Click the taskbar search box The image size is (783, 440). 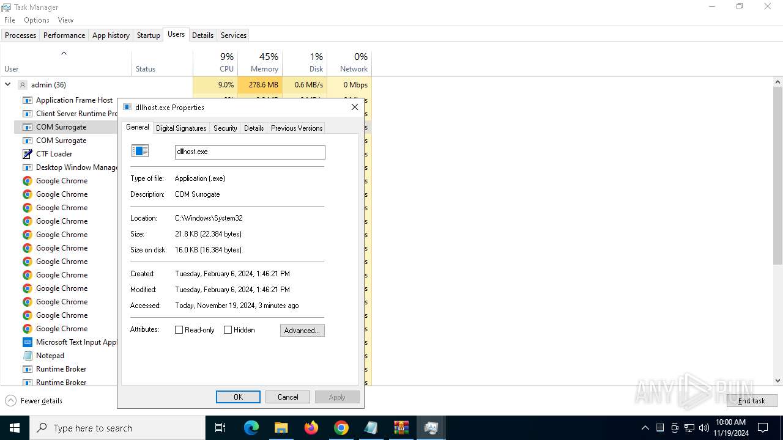click(117, 428)
